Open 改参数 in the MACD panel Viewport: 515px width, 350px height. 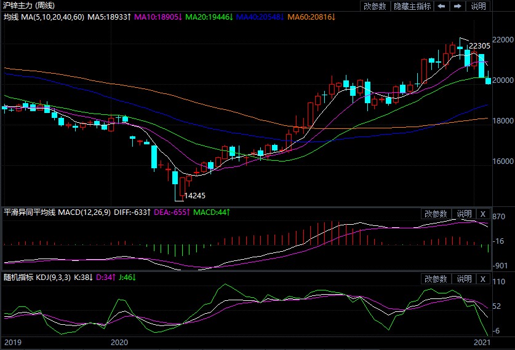point(436,214)
